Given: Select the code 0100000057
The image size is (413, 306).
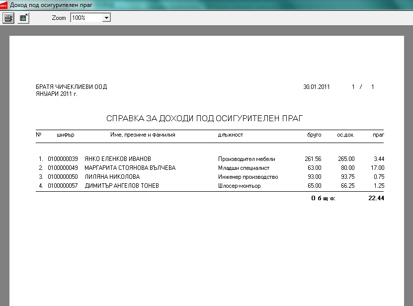Looking at the screenshot, I should pyautogui.click(x=63, y=186).
